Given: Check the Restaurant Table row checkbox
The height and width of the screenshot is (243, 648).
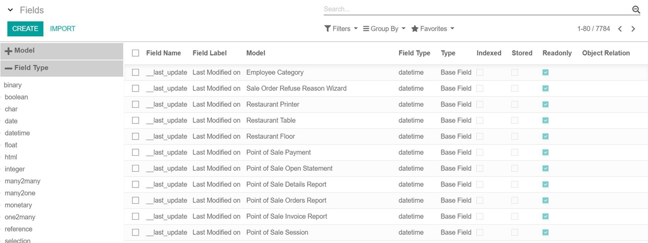Looking at the screenshot, I should [136, 120].
